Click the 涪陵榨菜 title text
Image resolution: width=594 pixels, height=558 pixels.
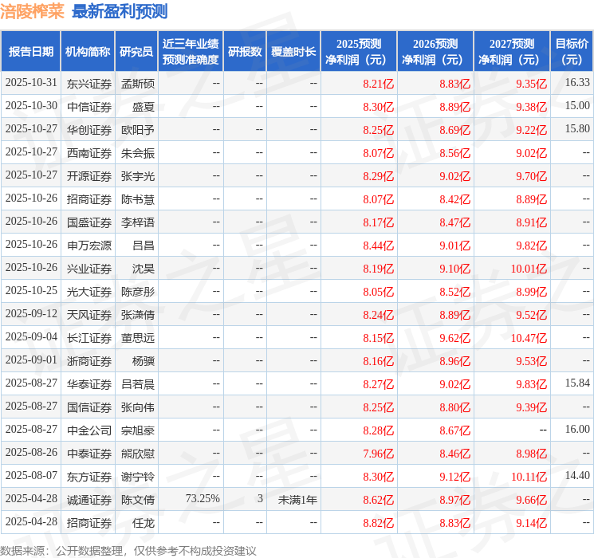click(33, 11)
